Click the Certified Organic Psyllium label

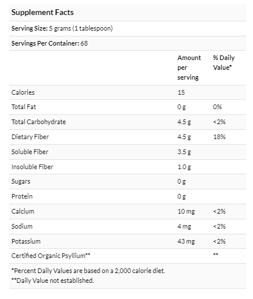[51, 256]
